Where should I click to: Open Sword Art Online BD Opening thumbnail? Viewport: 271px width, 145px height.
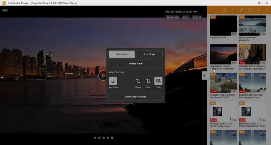(x=252, y=54)
